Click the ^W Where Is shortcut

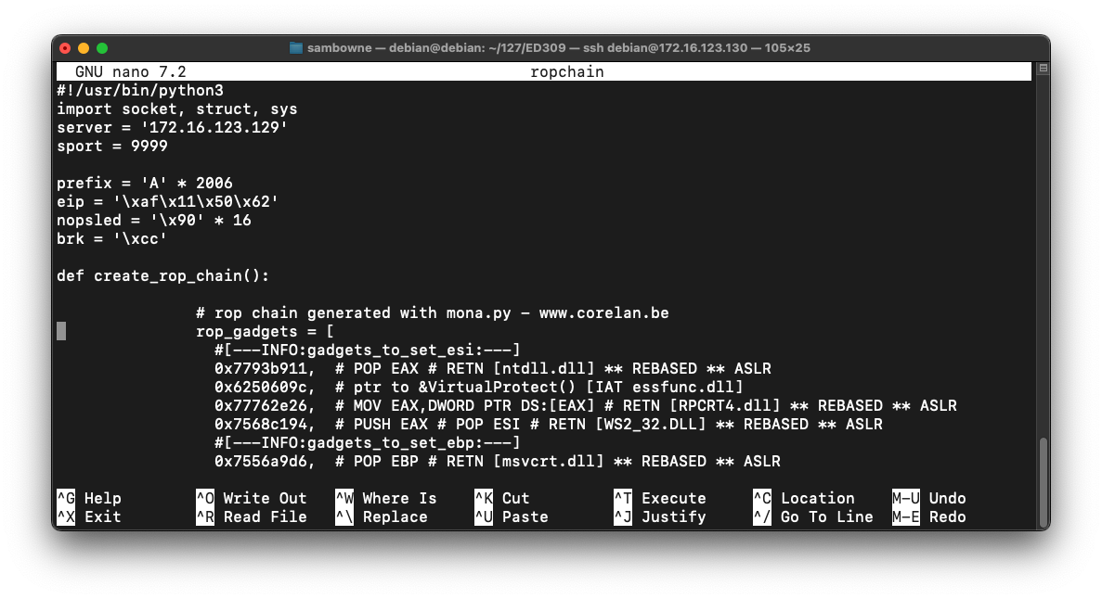coord(386,498)
